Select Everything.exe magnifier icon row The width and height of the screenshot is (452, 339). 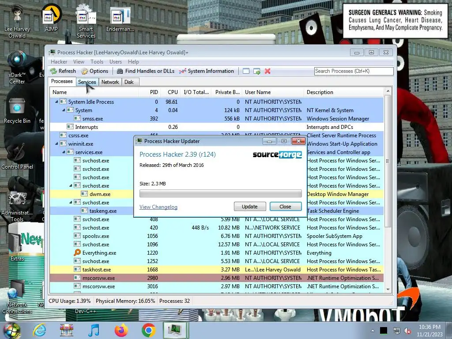(x=216, y=253)
